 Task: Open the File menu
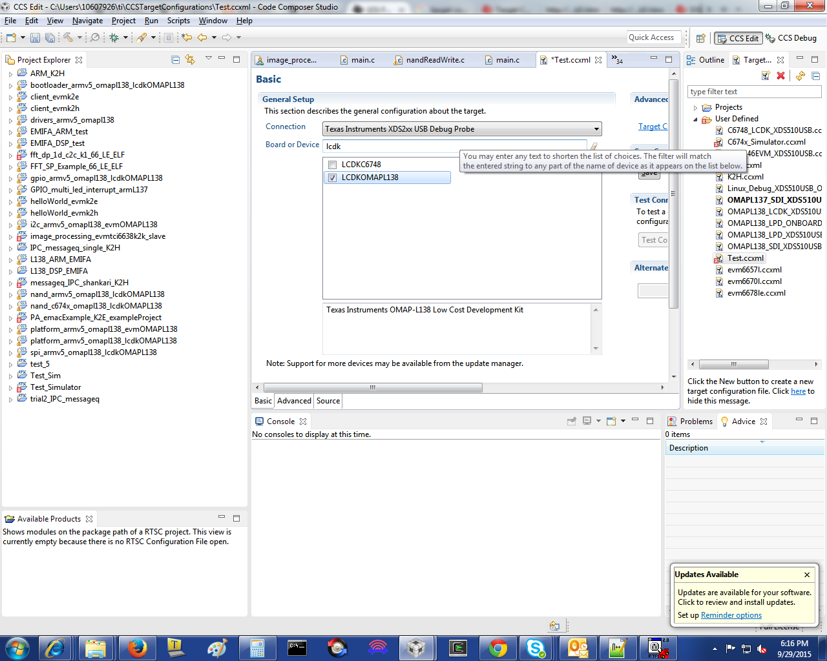(10, 21)
